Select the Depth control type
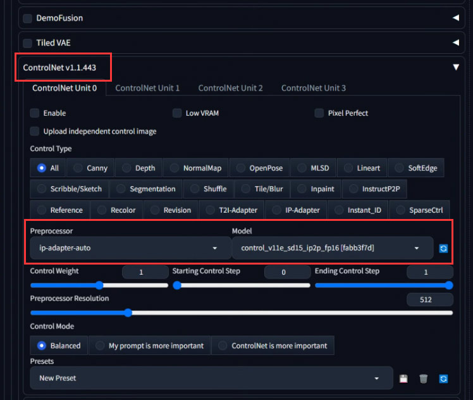 pyautogui.click(x=138, y=168)
